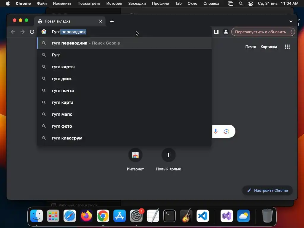Close the Новая вкладка tab
The height and width of the screenshot is (228, 304).
101,21
